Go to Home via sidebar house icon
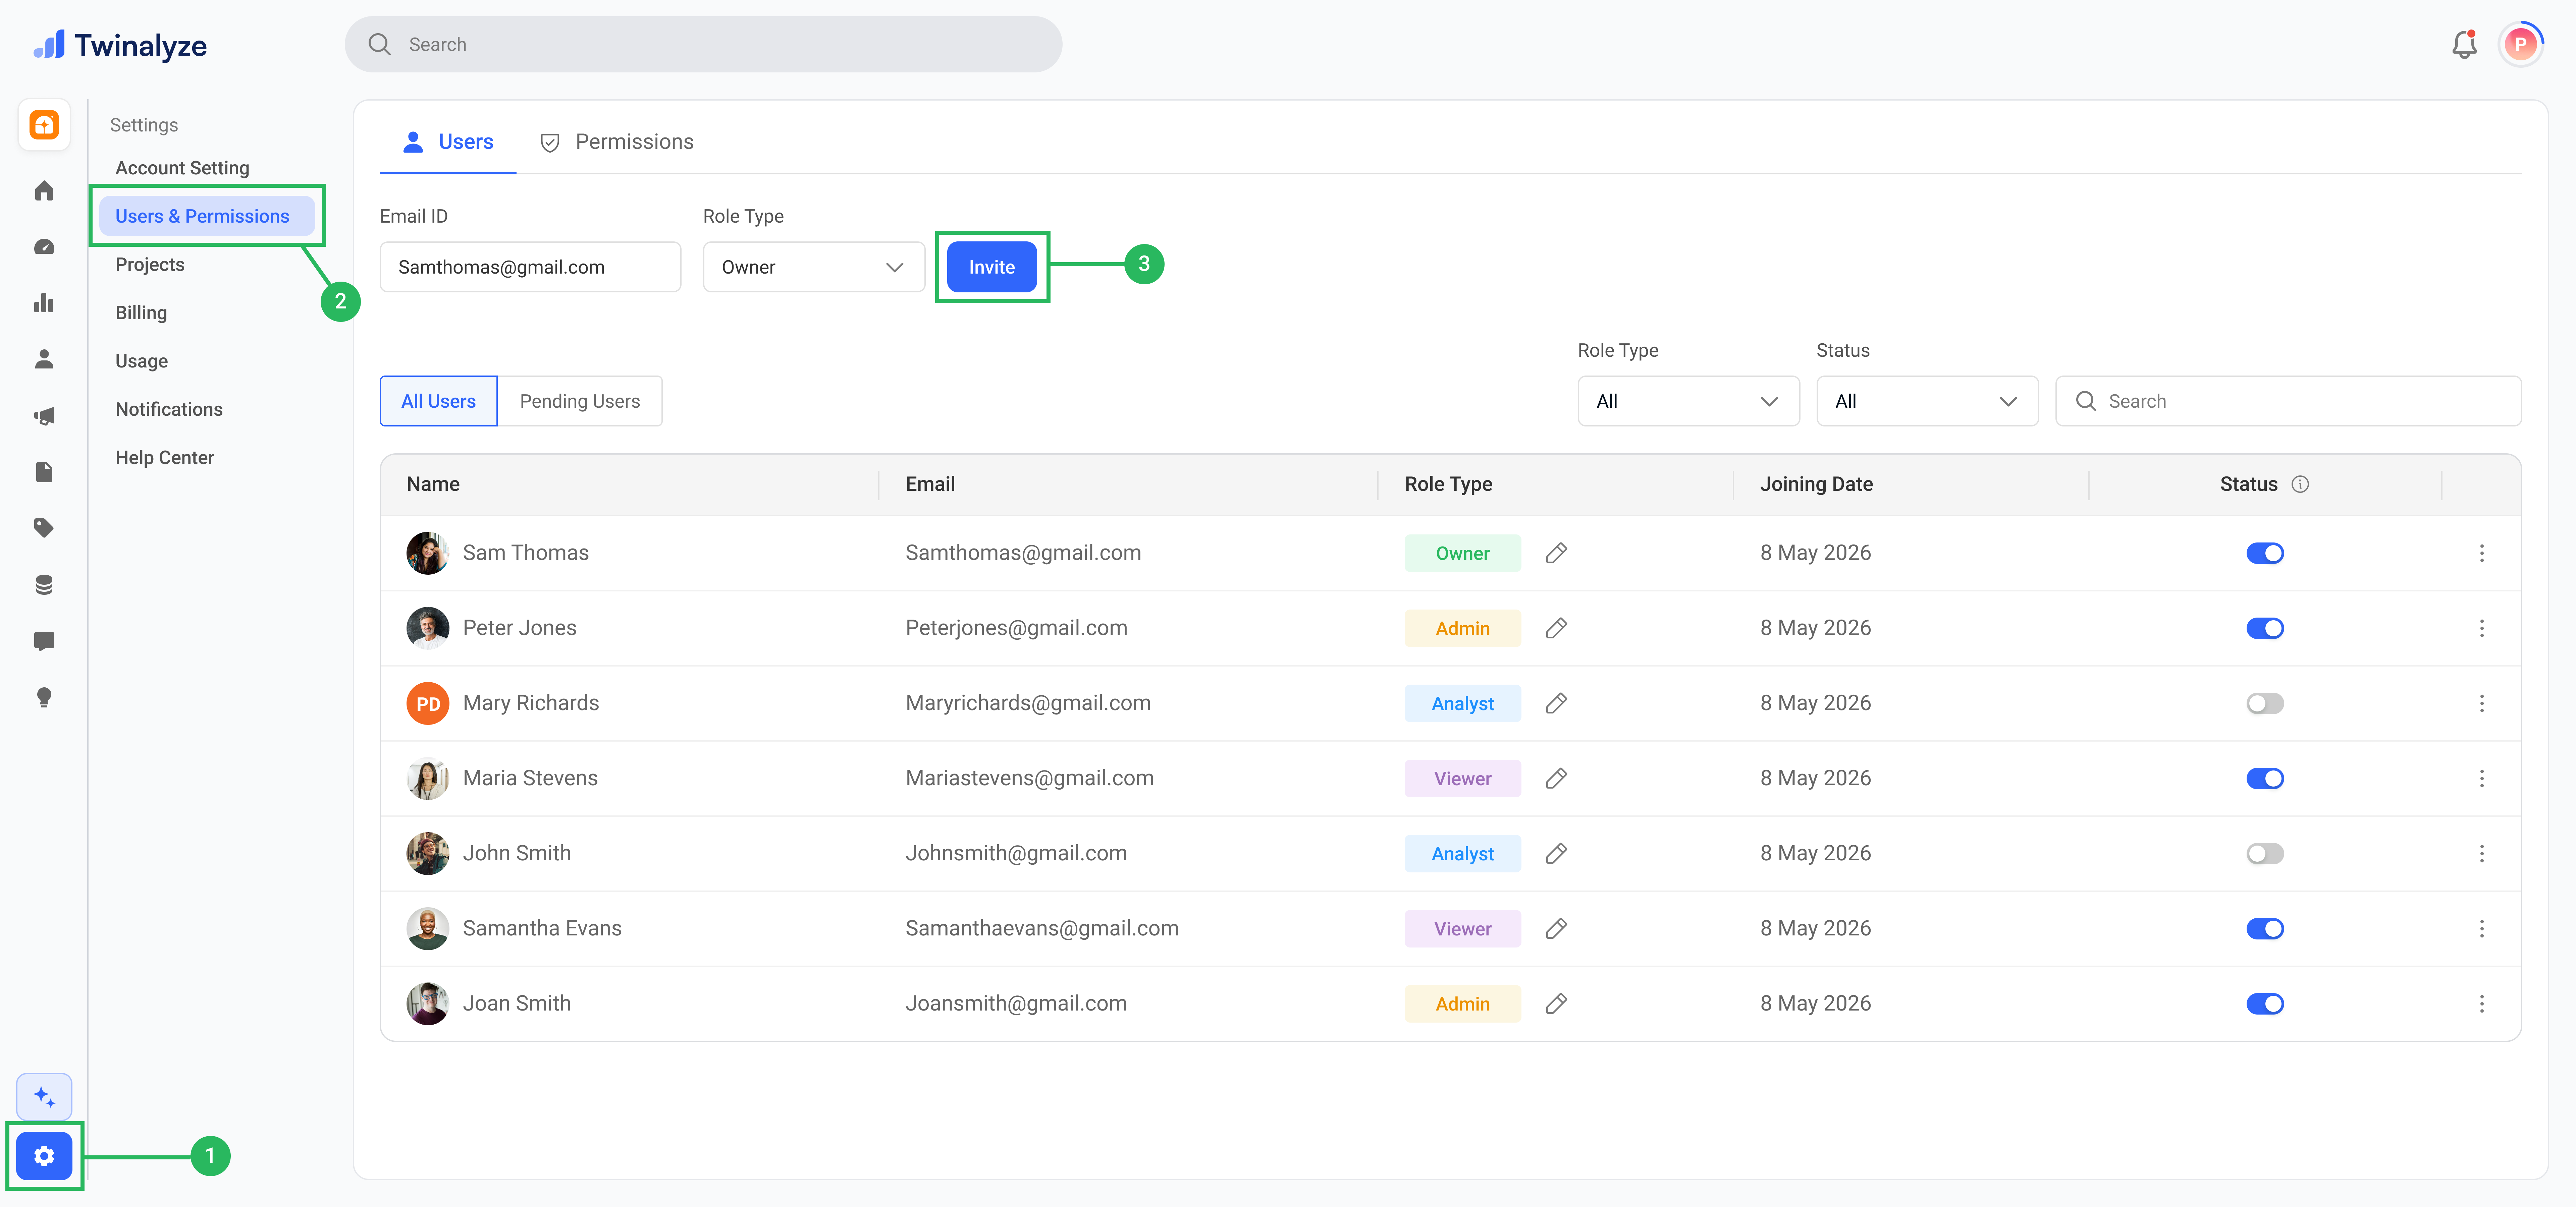 click(44, 191)
